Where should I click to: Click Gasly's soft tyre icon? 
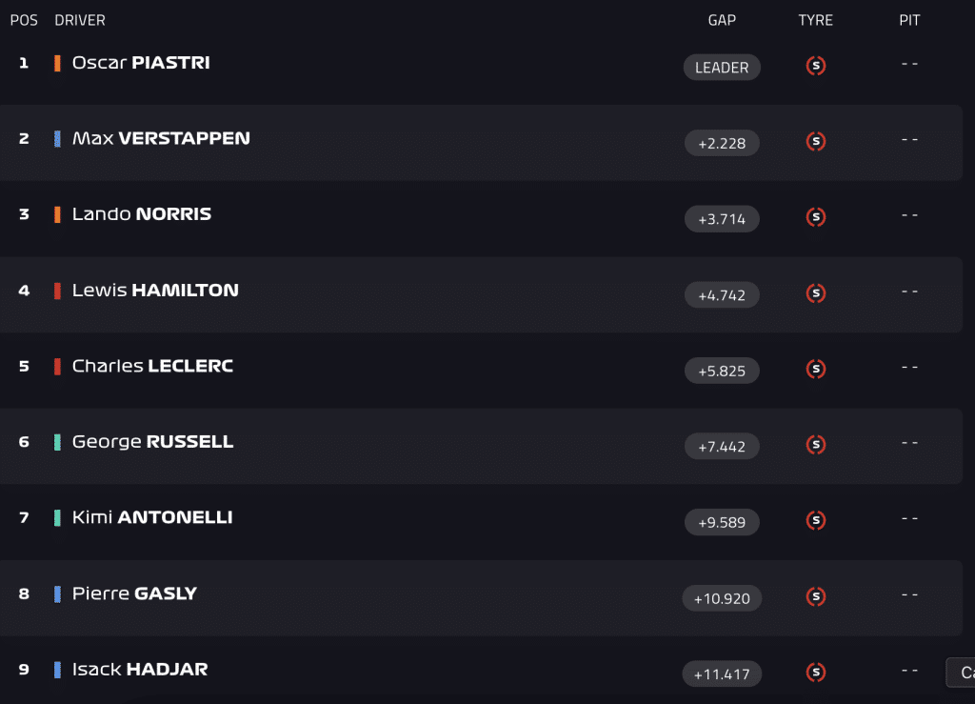coord(816,596)
